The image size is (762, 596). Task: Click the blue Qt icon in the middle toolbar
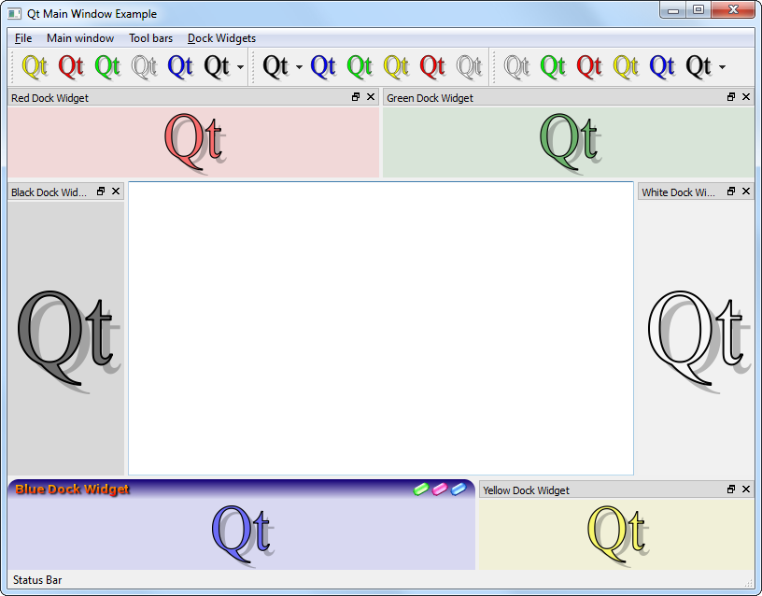click(x=323, y=66)
